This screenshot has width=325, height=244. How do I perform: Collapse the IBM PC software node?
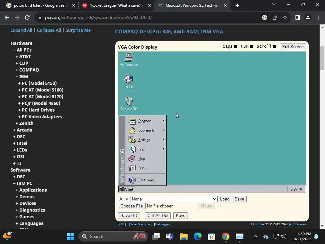click(23, 183)
